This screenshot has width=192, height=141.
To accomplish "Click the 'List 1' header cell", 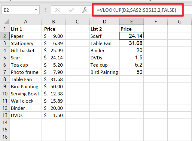I will tap(26, 29).
